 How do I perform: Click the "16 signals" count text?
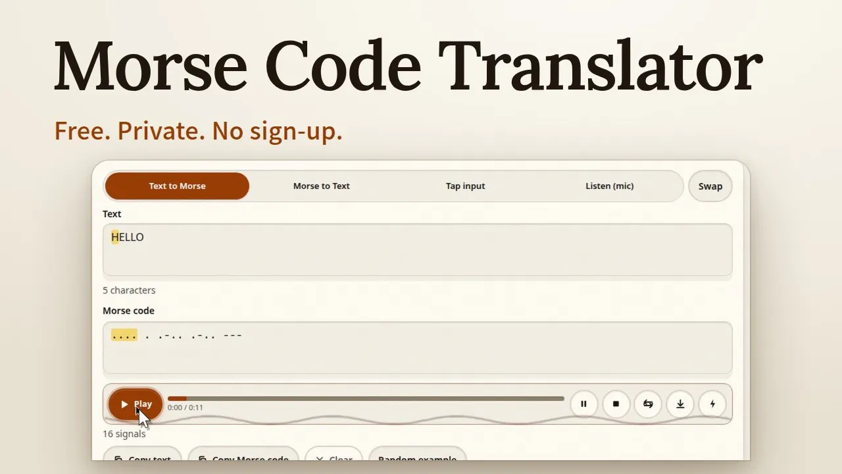click(x=124, y=434)
